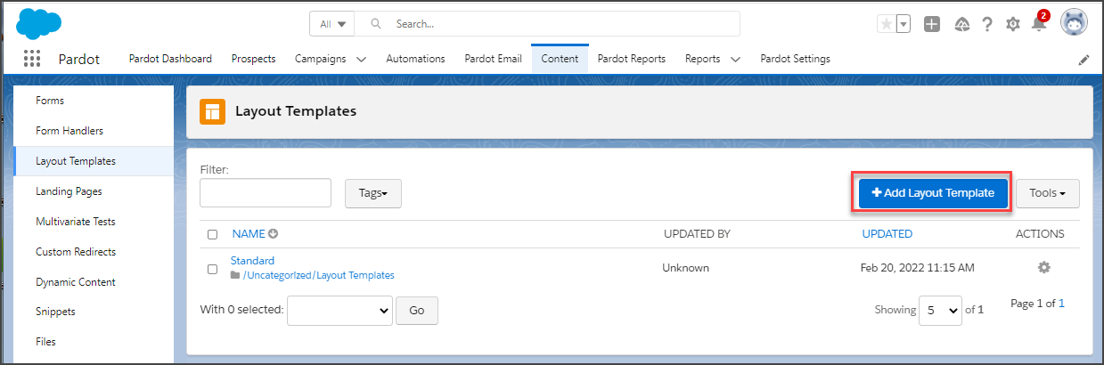This screenshot has width=1104, height=365.
Task: Open the Pardot Reports tab
Action: point(632,59)
